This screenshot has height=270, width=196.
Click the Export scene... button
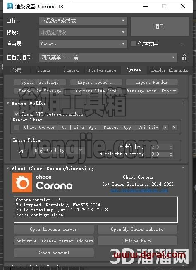(96, 82)
